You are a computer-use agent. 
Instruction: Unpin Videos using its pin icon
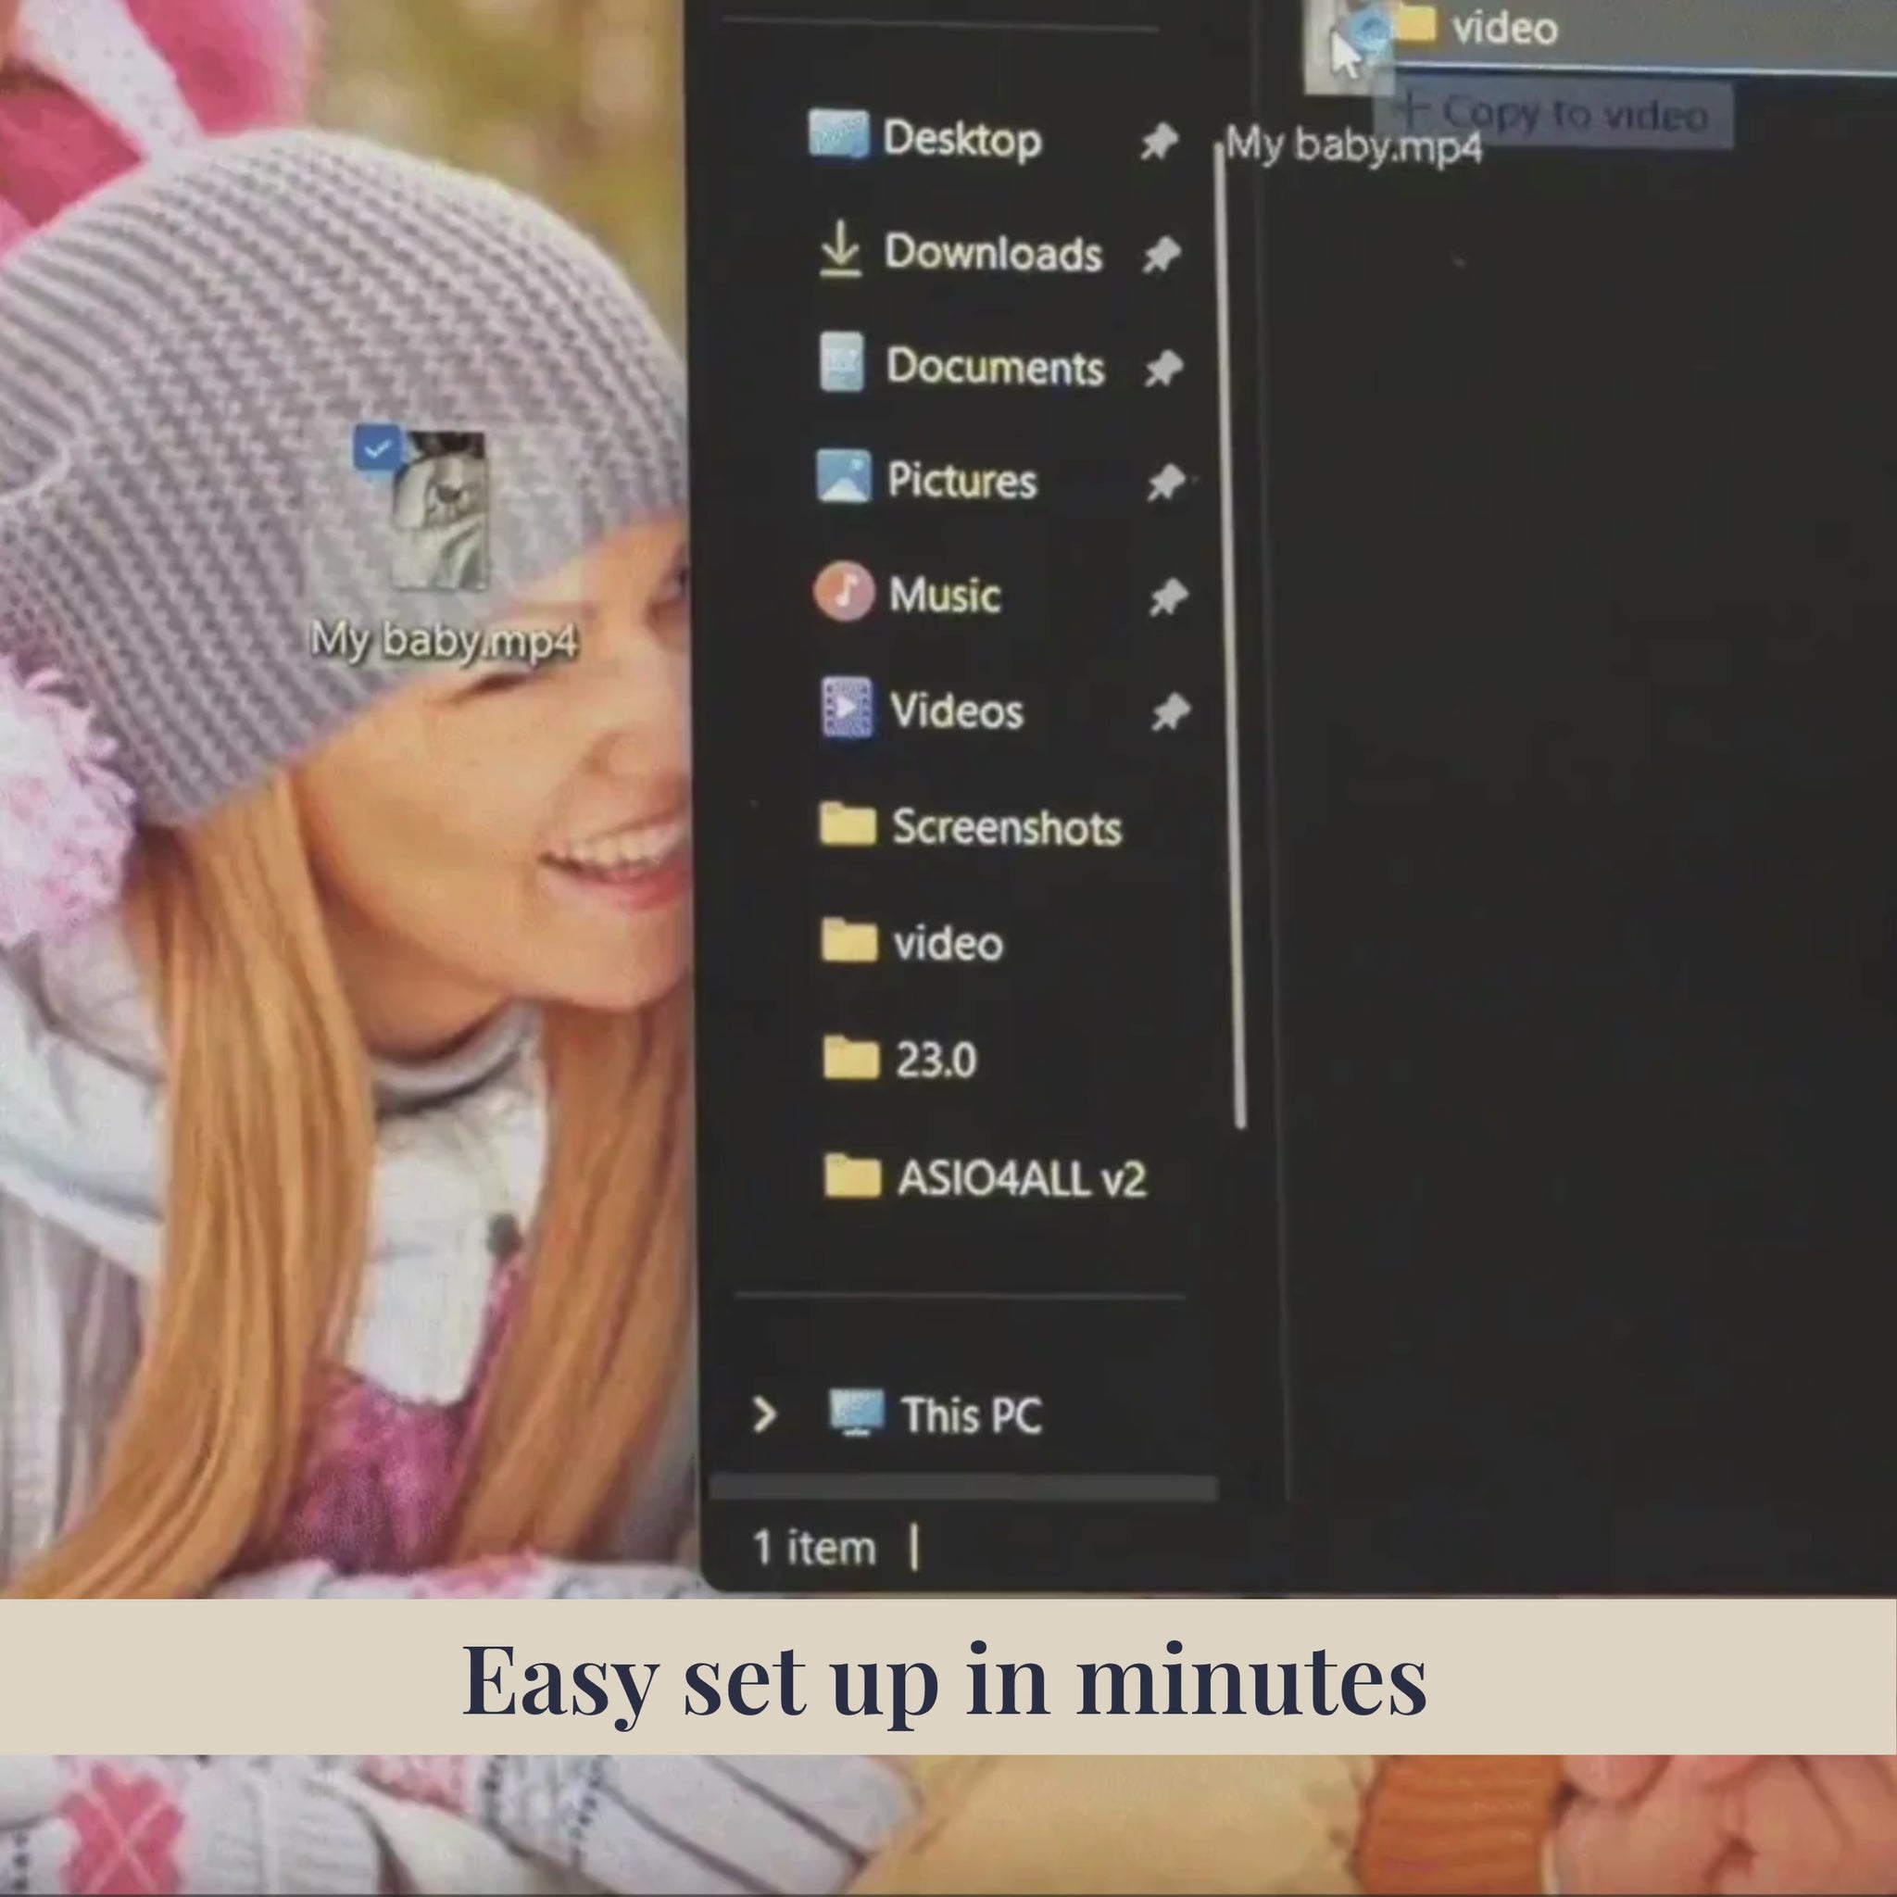(x=1171, y=712)
